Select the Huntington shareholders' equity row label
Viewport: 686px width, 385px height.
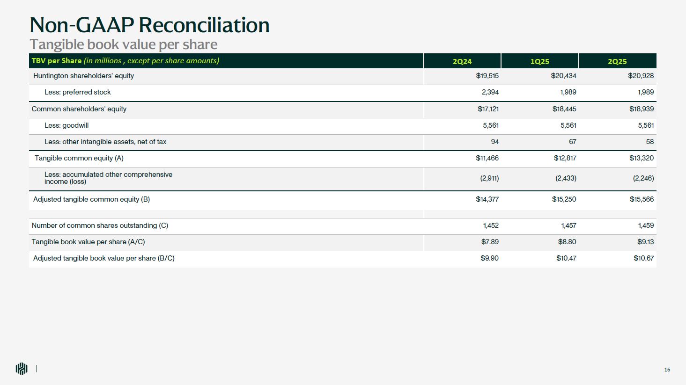tap(83, 76)
